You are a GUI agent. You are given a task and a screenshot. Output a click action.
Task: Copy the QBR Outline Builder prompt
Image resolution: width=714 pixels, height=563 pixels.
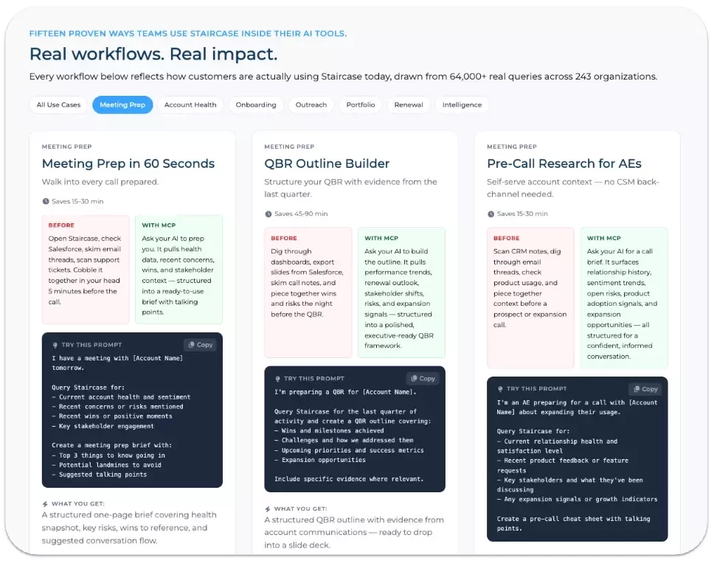[423, 378]
